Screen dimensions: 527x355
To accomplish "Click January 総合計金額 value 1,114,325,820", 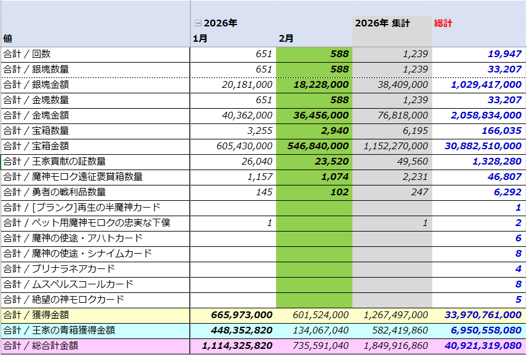I will (x=232, y=346).
